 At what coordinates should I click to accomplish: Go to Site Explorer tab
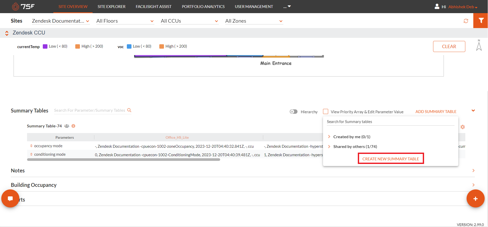[x=111, y=6]
